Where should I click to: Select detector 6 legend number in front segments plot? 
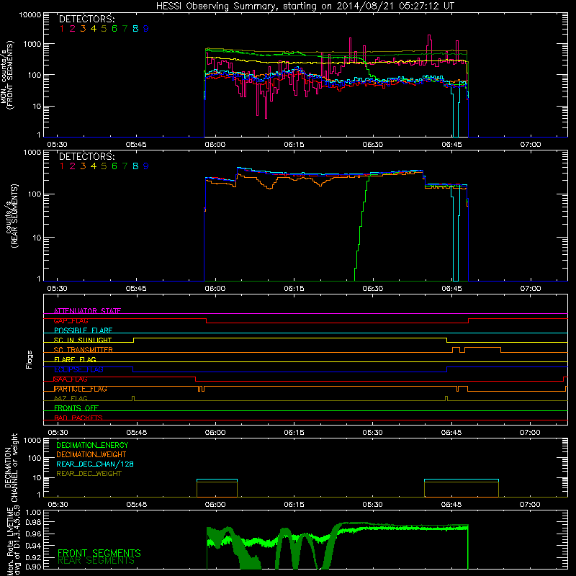tap(114, 29)
